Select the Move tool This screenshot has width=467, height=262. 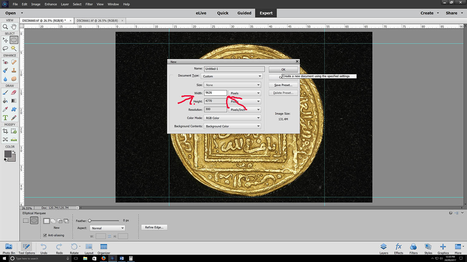coord(5,40)
